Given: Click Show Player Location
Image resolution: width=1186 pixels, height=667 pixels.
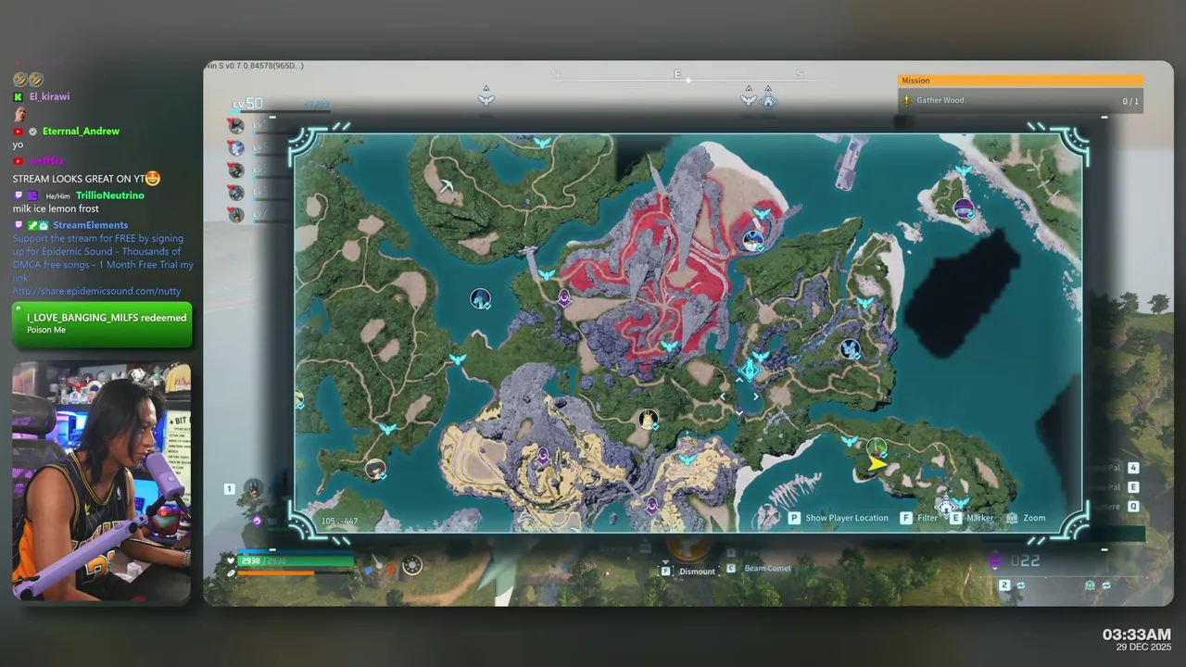Looking at the screenshot, I should 847,518.
